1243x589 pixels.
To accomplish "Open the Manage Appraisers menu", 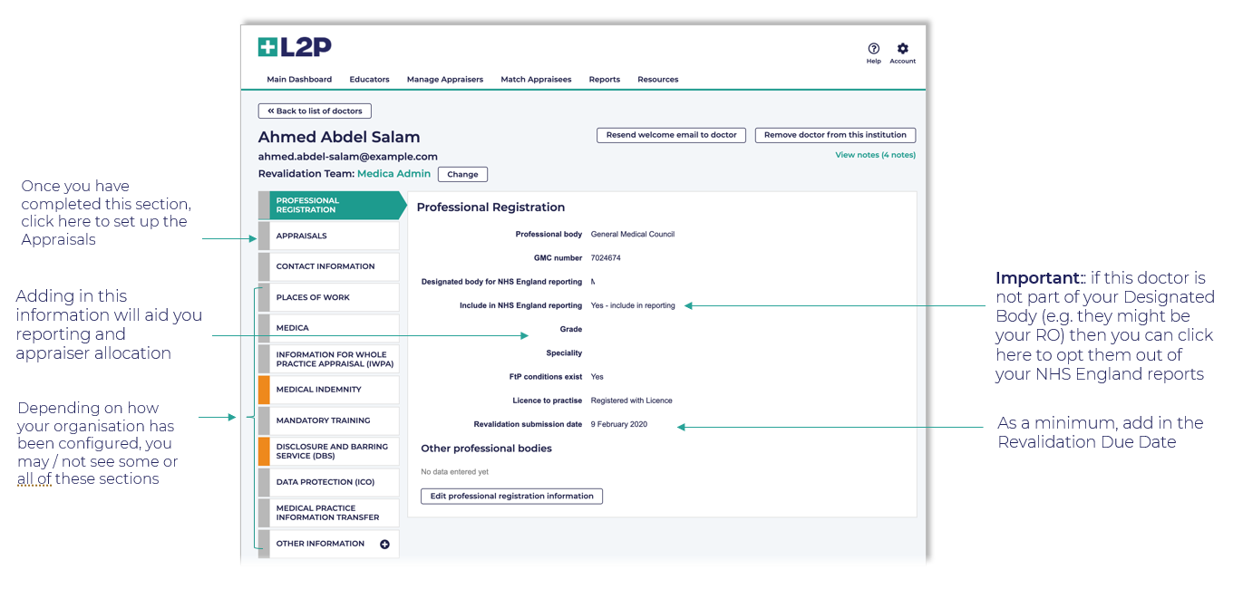I will (x=444, y=80).
